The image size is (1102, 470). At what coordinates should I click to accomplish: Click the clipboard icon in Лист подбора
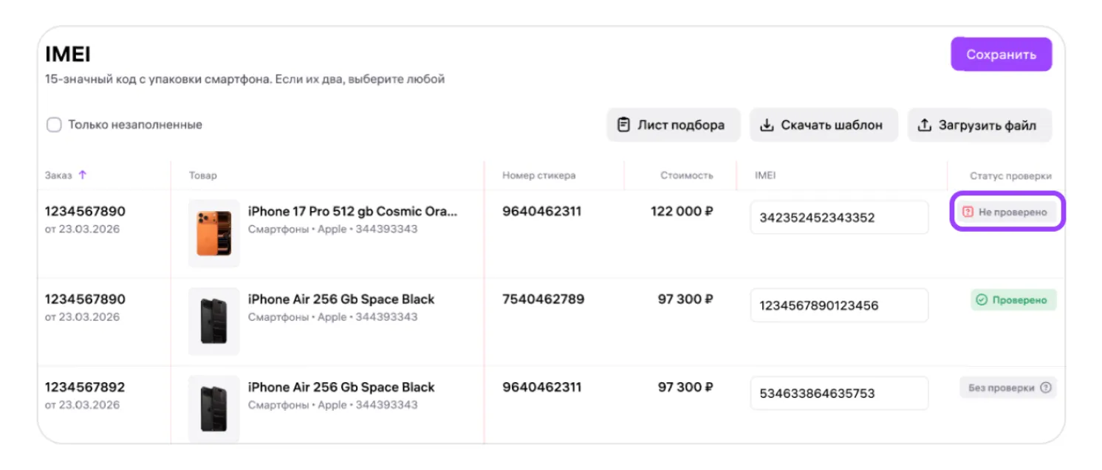tap(623, 125)
